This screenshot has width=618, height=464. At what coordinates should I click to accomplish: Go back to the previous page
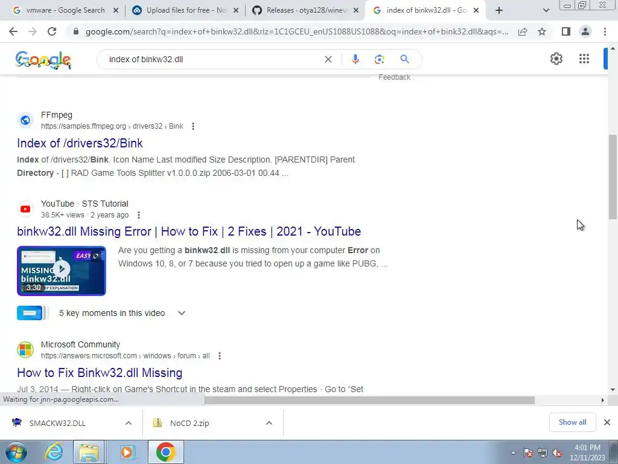coord(13,31)
